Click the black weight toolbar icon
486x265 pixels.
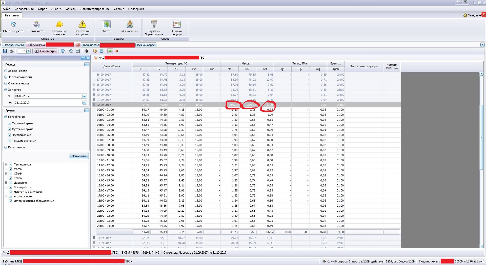tap(86, 51)
